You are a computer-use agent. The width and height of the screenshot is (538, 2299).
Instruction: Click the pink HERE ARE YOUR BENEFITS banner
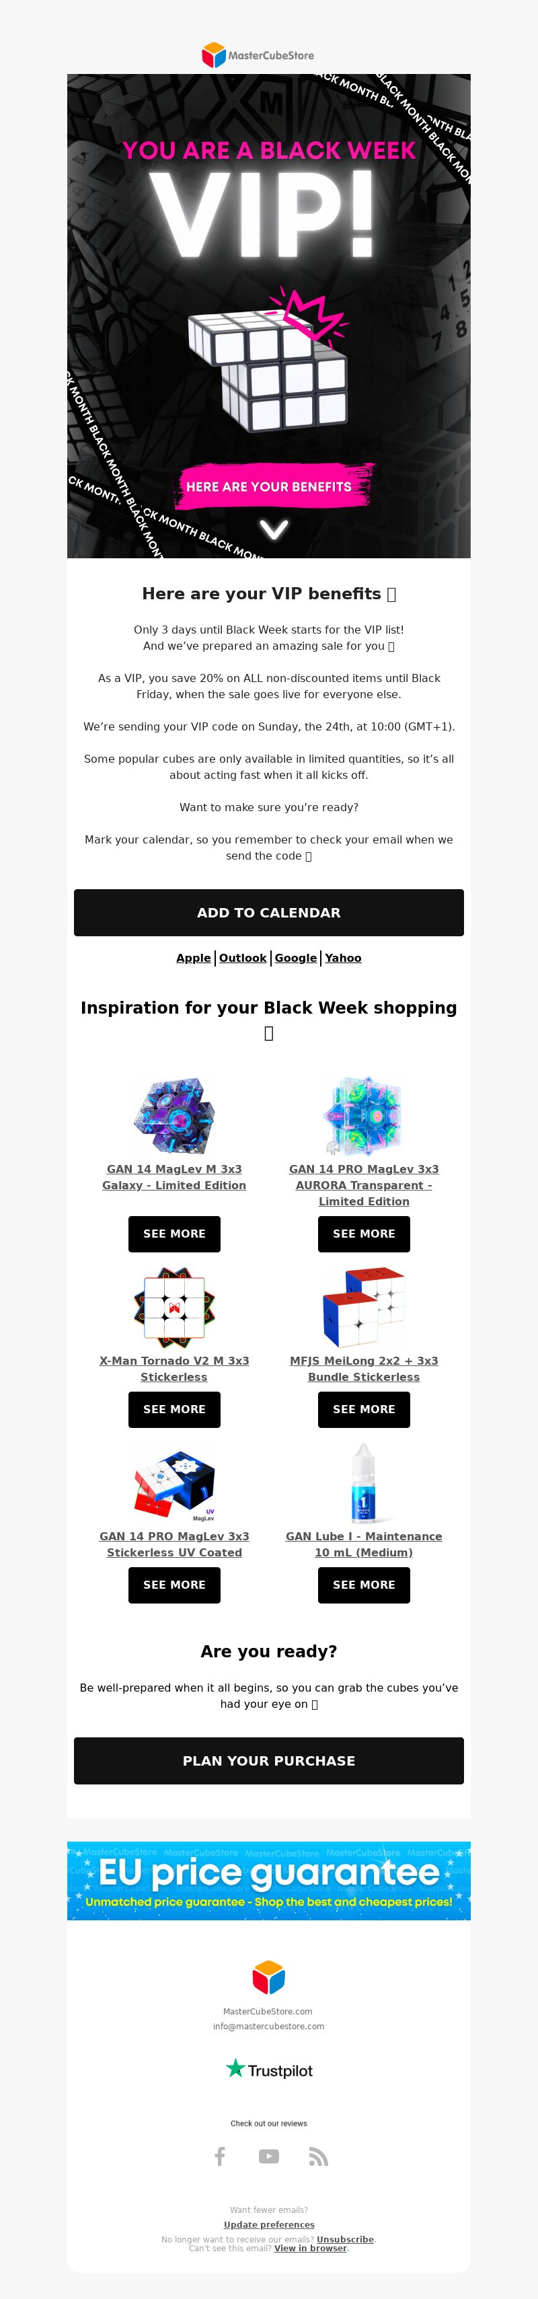(270, 486)
